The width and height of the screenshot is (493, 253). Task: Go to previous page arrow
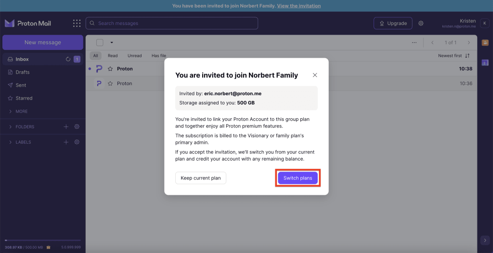(433, 43)
